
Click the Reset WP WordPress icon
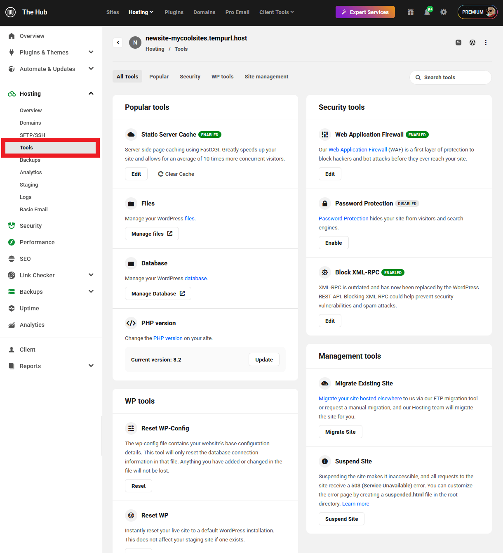pos(131,515)
